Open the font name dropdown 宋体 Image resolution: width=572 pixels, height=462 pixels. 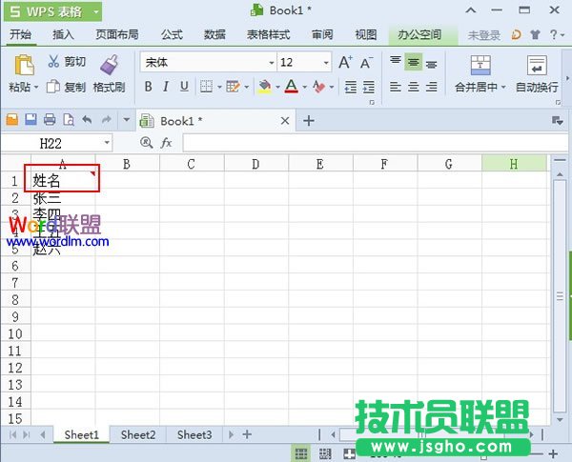click(x=271, y=63)
